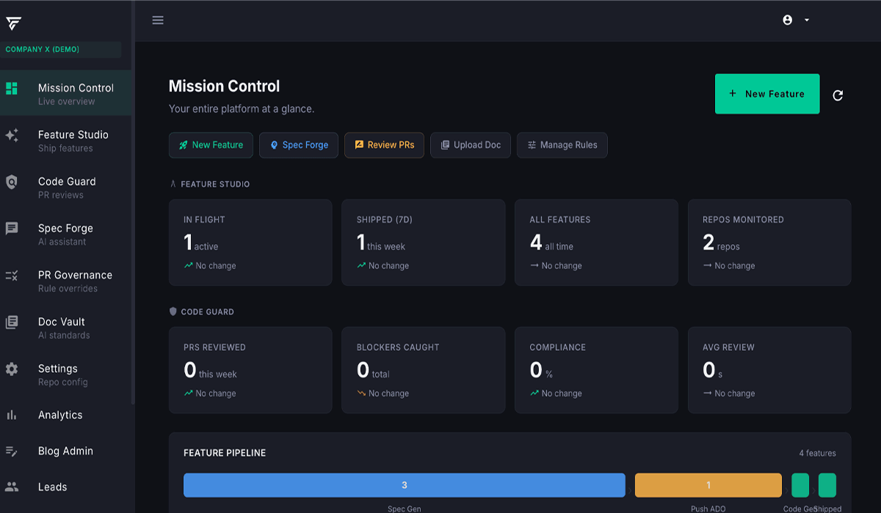The height and width of the screenshot is (513, 881).
Task: Click the orange Push ADO pipeline bar
Action: click(708, 485)
